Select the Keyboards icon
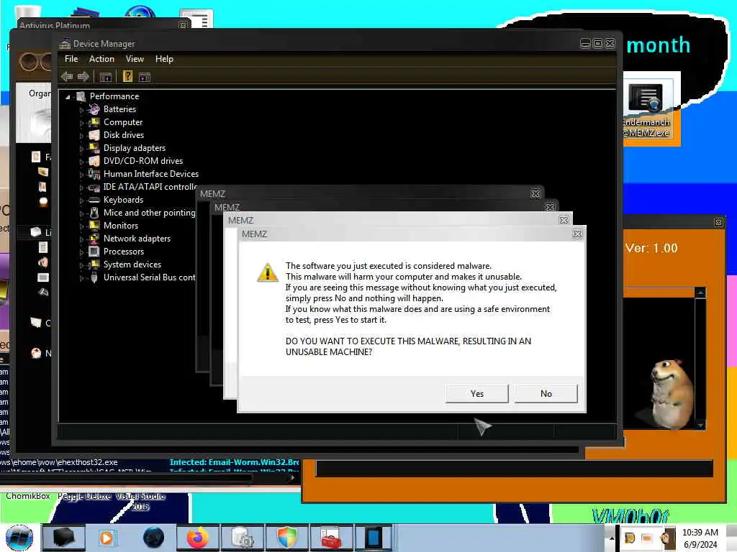Viewport: 737px width, 552px height. tap(94, 200)
